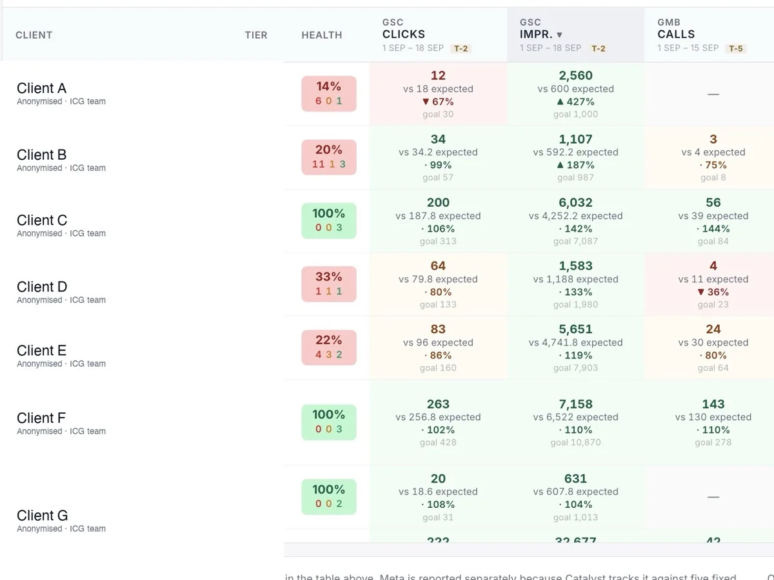
Task: Click Client F's 100% health badge
Action: point(329,422)
